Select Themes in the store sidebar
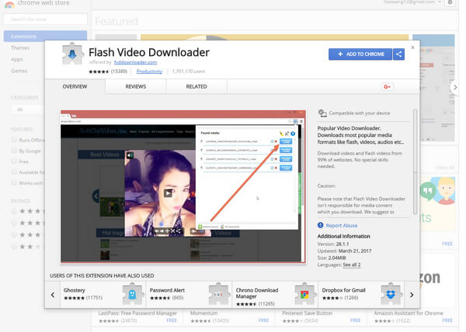Viewport: 466px width, 332px height. click(x=20, y=48)
